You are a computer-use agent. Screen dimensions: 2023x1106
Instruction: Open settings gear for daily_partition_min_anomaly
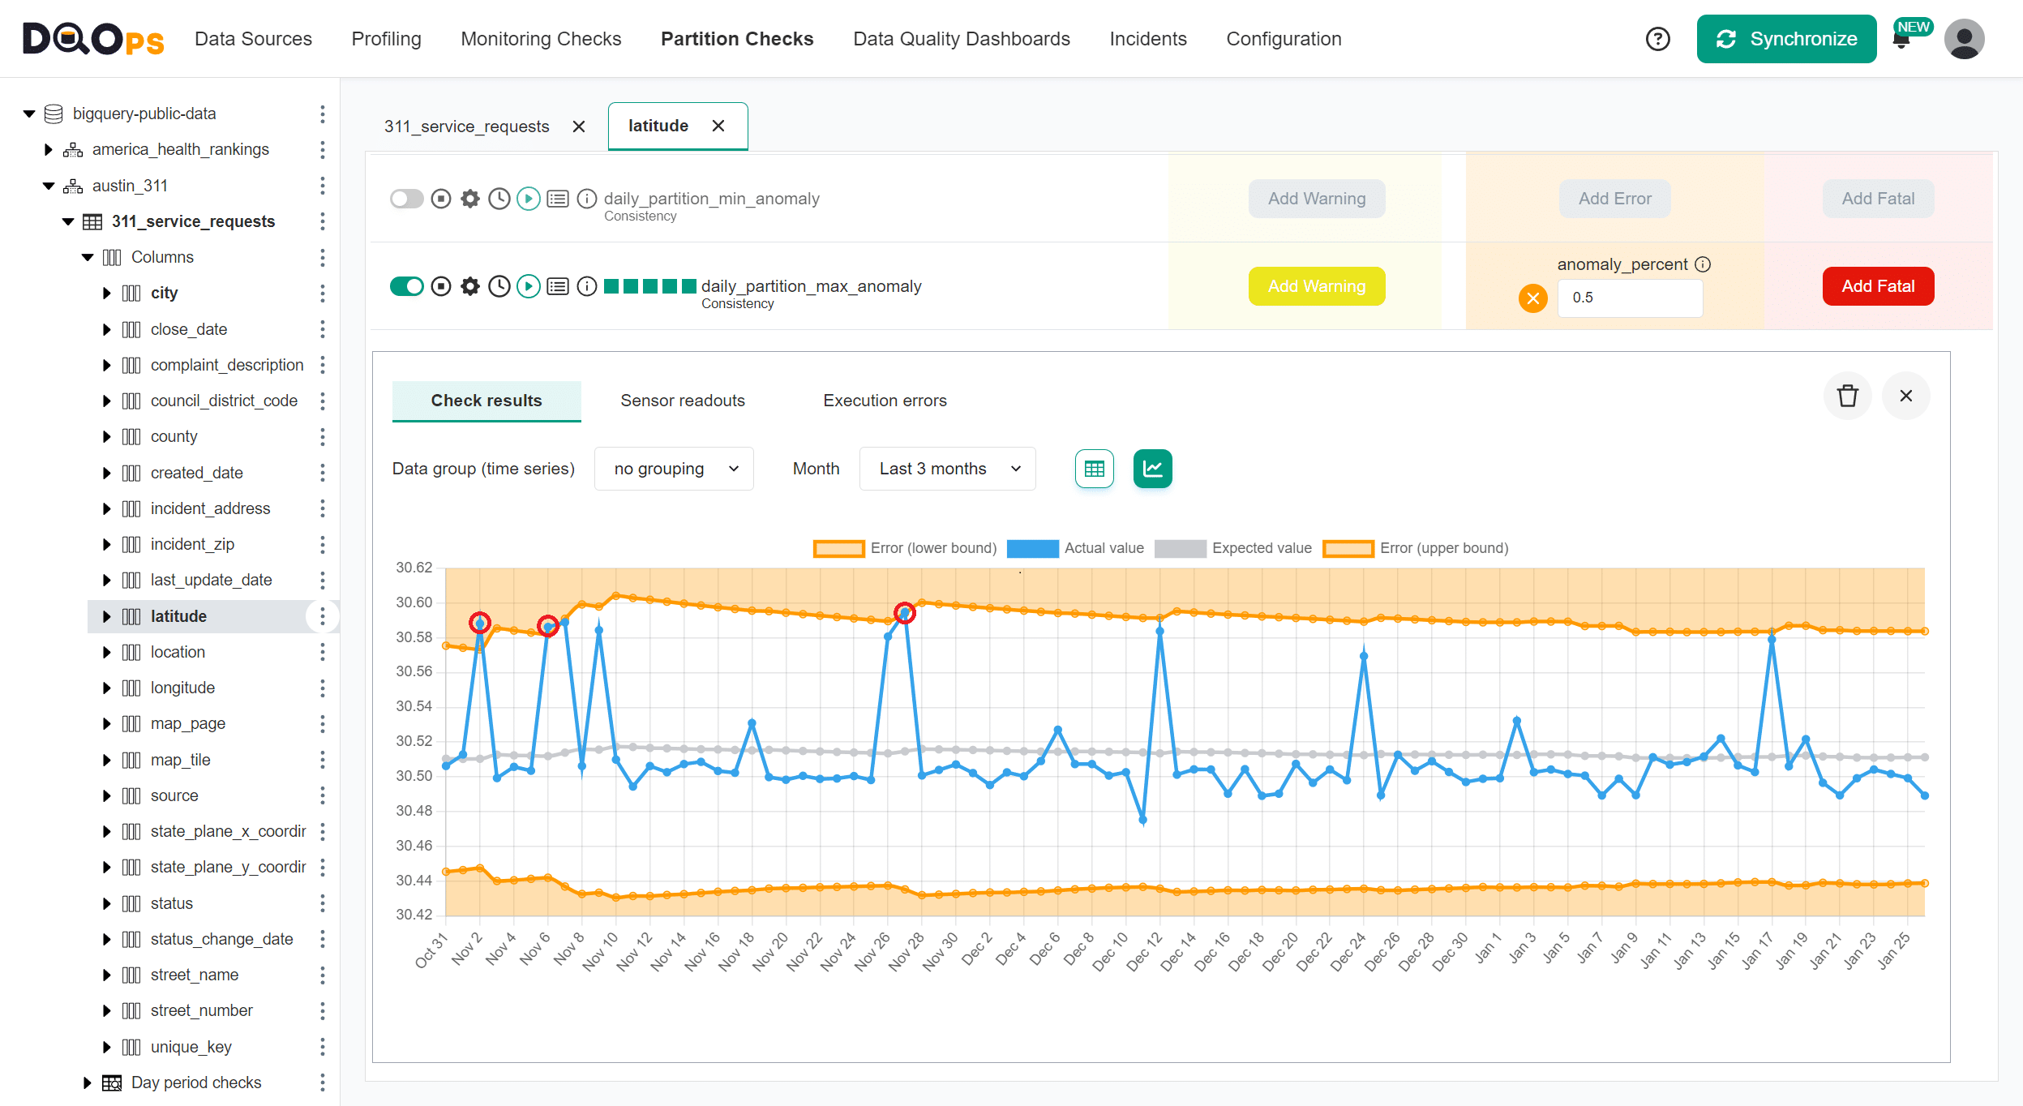(x=470, y=199)
